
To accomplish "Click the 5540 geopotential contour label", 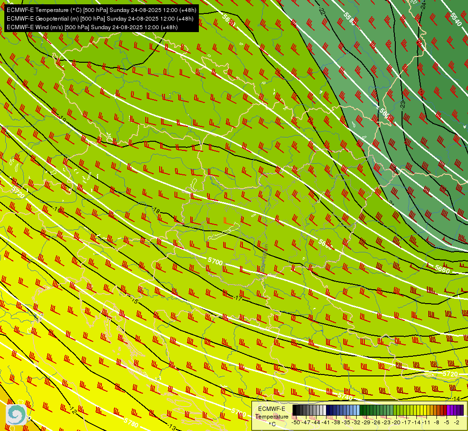I will point(456,19).
